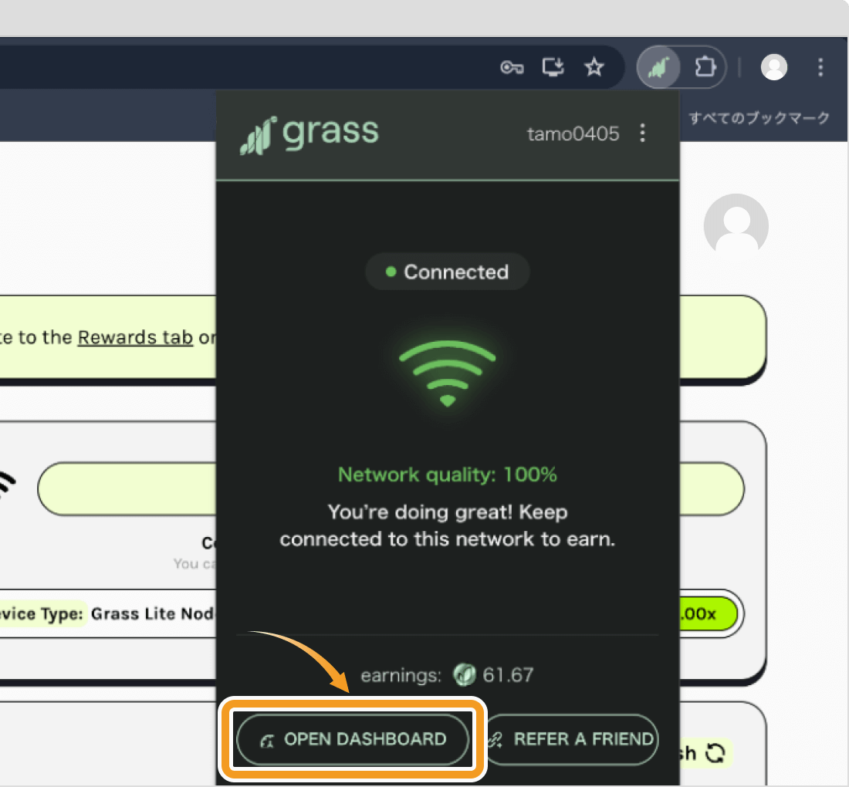Click the Network quality: 100% text
The image size is (849, 787).
[x=447, y=475]
